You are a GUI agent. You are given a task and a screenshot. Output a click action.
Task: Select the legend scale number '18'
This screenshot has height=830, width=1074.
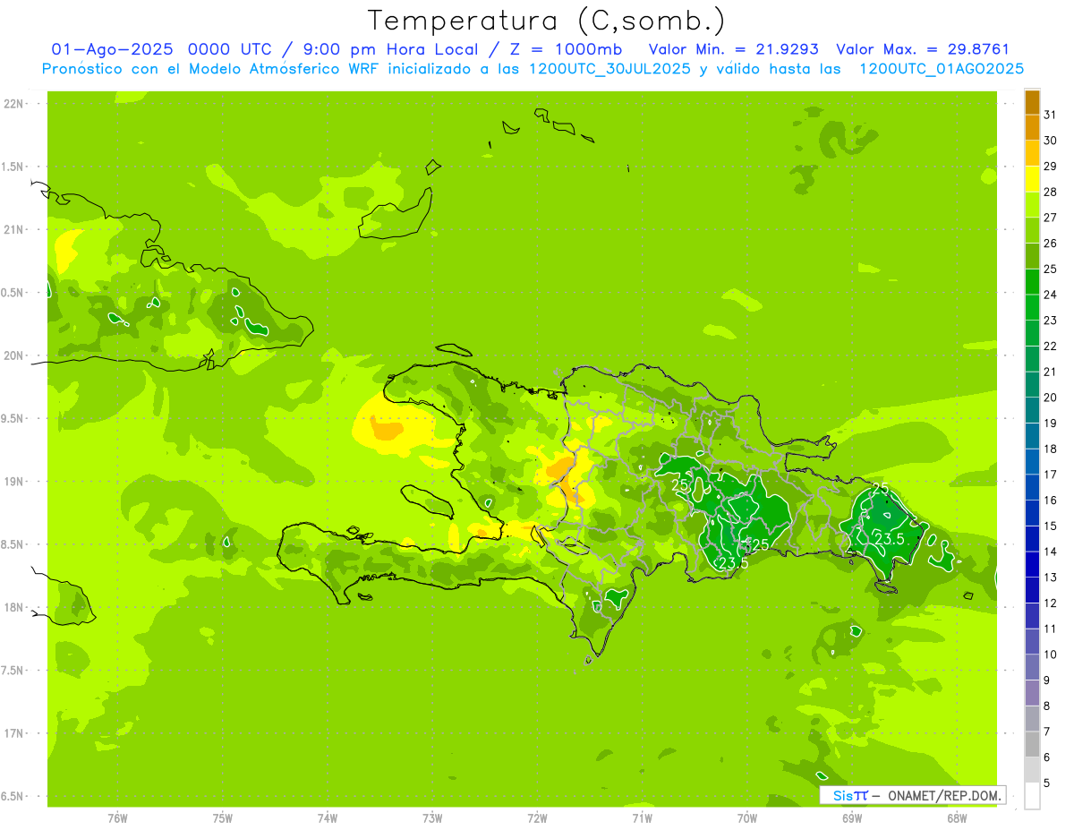1051,449
